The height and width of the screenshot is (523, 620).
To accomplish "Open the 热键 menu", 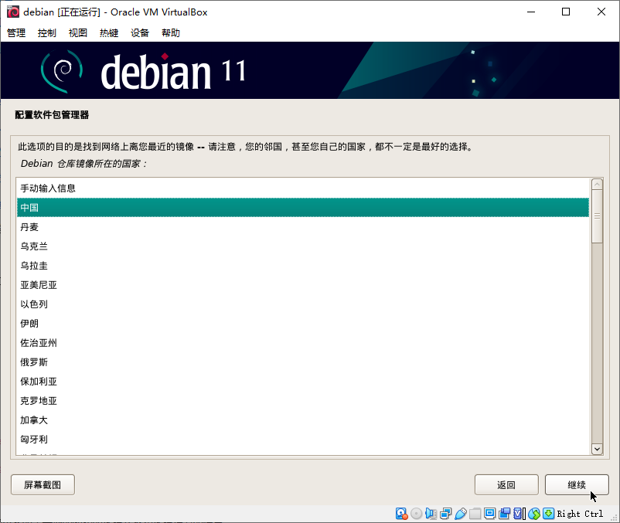I will [109, 32].
